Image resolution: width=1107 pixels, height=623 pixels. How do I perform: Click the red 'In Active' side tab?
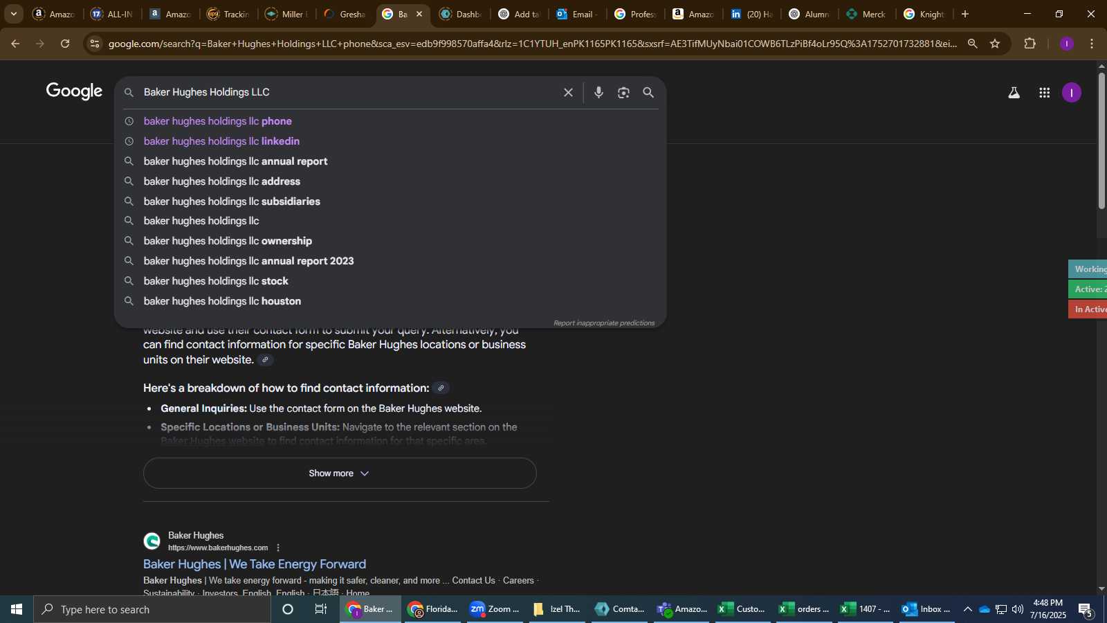click(1088, 309)
